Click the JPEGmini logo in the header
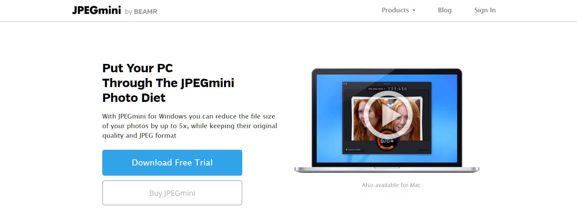Screen dimensions: 577x222 click(96, 10)
